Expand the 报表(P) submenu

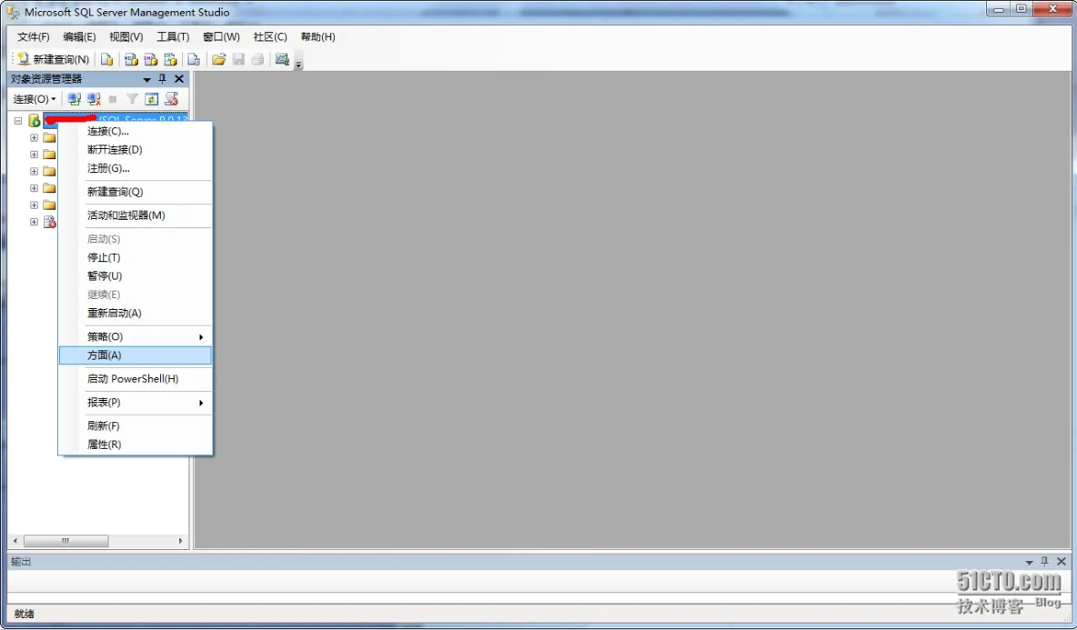(136, 403)
